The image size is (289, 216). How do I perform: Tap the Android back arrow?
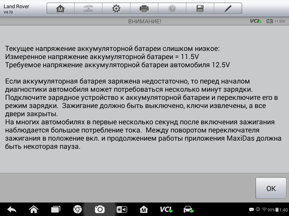tap(12, 209)
